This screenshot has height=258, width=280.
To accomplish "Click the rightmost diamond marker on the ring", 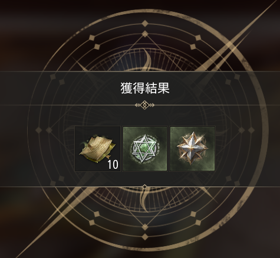I will [x=251, y=130].
